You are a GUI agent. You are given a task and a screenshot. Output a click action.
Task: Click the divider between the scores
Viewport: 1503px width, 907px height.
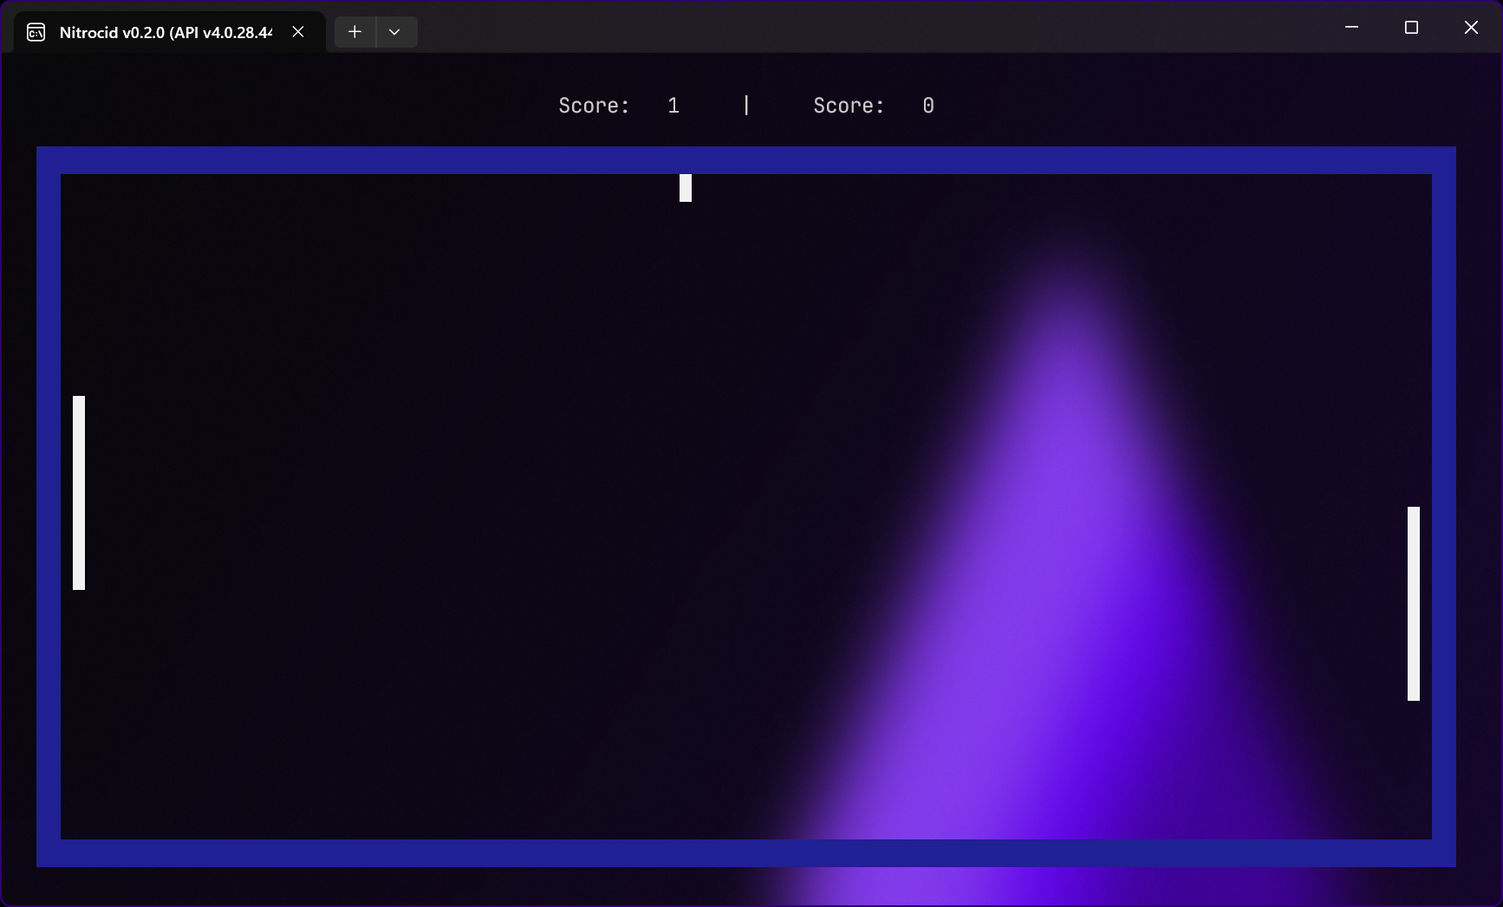(746, 106)
